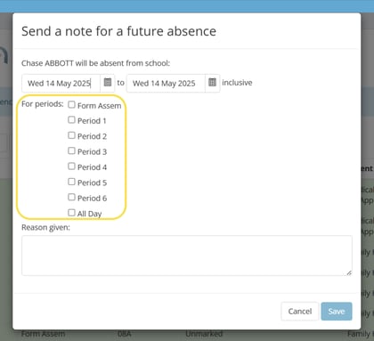Click the end date input field

tap(166, 83)
